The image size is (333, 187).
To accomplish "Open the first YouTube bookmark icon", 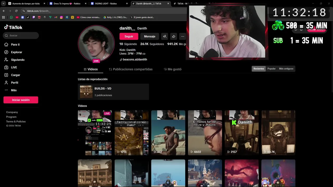I will [17, 17].
